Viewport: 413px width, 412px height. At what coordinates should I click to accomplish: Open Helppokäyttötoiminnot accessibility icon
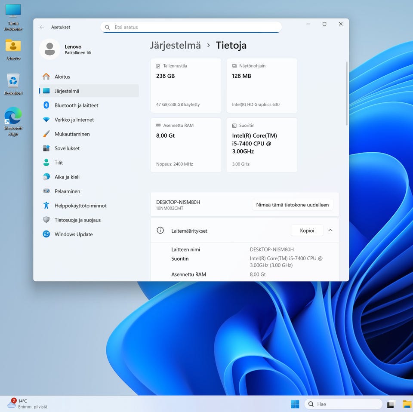46,205
